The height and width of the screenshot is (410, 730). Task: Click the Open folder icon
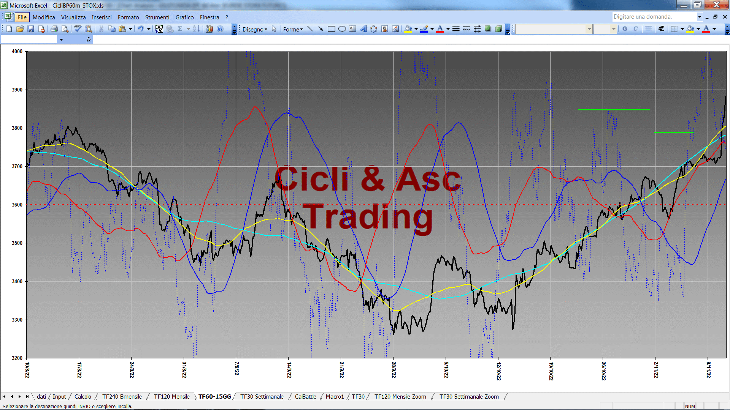20,29
